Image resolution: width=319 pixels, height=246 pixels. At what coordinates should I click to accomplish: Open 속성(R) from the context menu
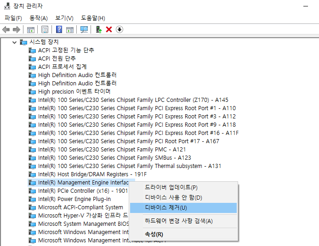pos(183,234)
